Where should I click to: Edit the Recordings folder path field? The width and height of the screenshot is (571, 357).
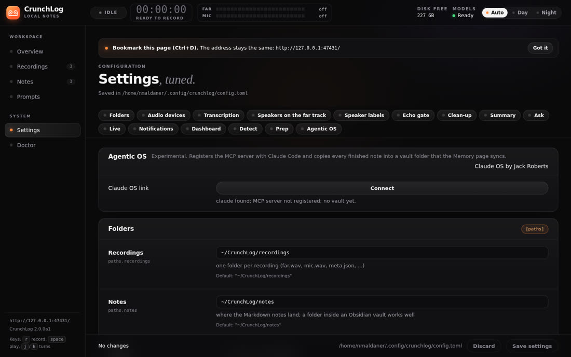coord(382,253)
